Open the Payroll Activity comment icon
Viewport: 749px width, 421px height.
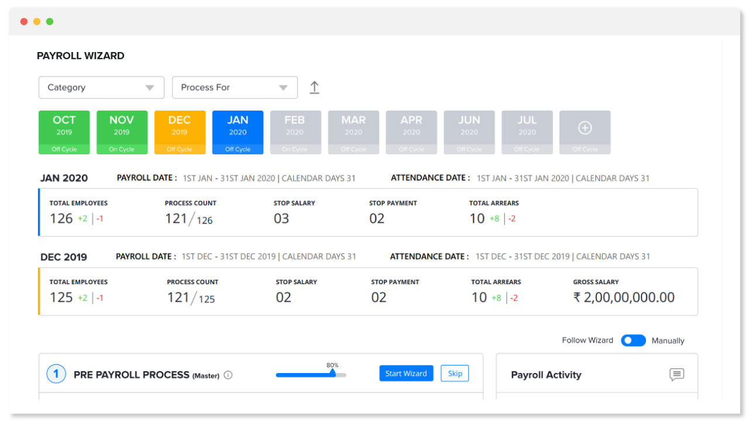(676, 375)
